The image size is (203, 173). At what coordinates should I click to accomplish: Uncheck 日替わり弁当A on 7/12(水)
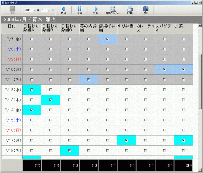31,90
